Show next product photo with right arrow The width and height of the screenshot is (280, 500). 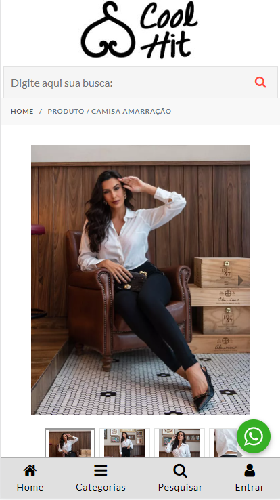(241, 280)
